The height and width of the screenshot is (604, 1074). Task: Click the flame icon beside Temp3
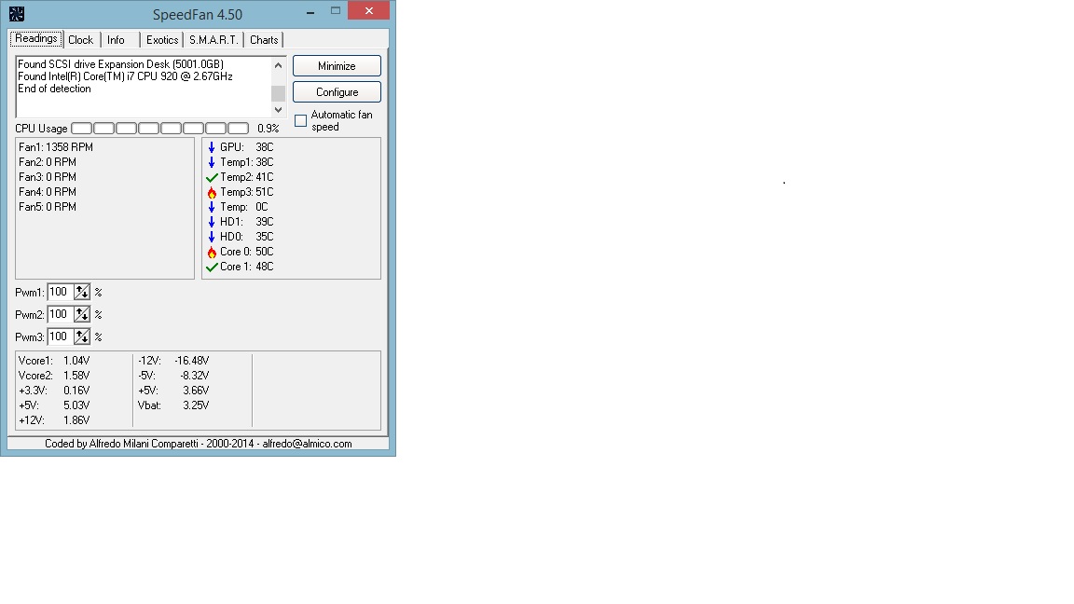point(212,192)
